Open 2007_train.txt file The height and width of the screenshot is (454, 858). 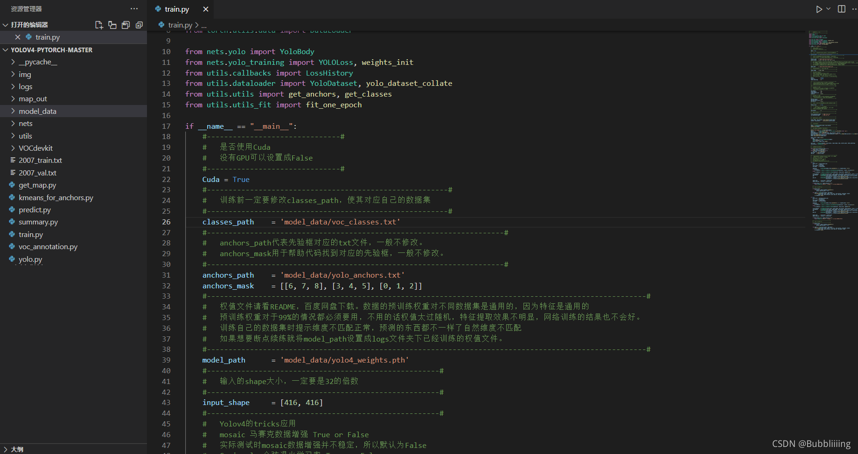click(x=40, y=161)
